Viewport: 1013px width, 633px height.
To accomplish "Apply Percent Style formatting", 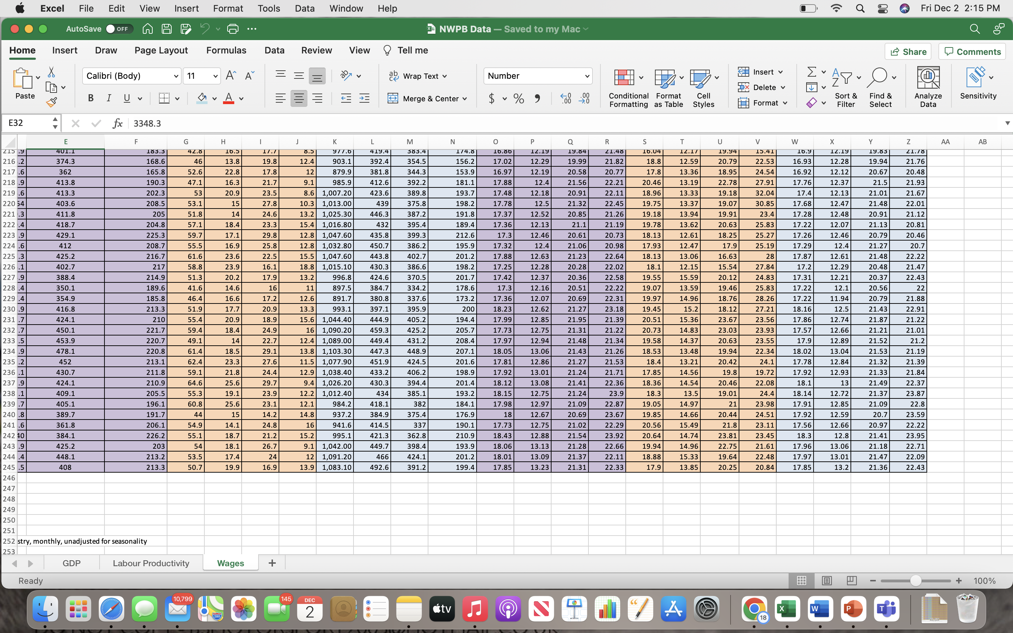I will point(519,99).
